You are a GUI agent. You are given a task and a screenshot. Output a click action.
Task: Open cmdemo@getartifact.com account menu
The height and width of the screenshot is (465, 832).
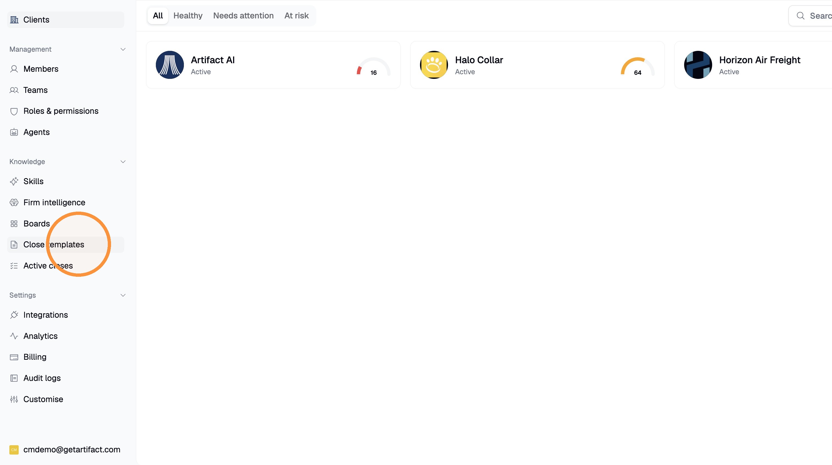click(x=66, y=450)
